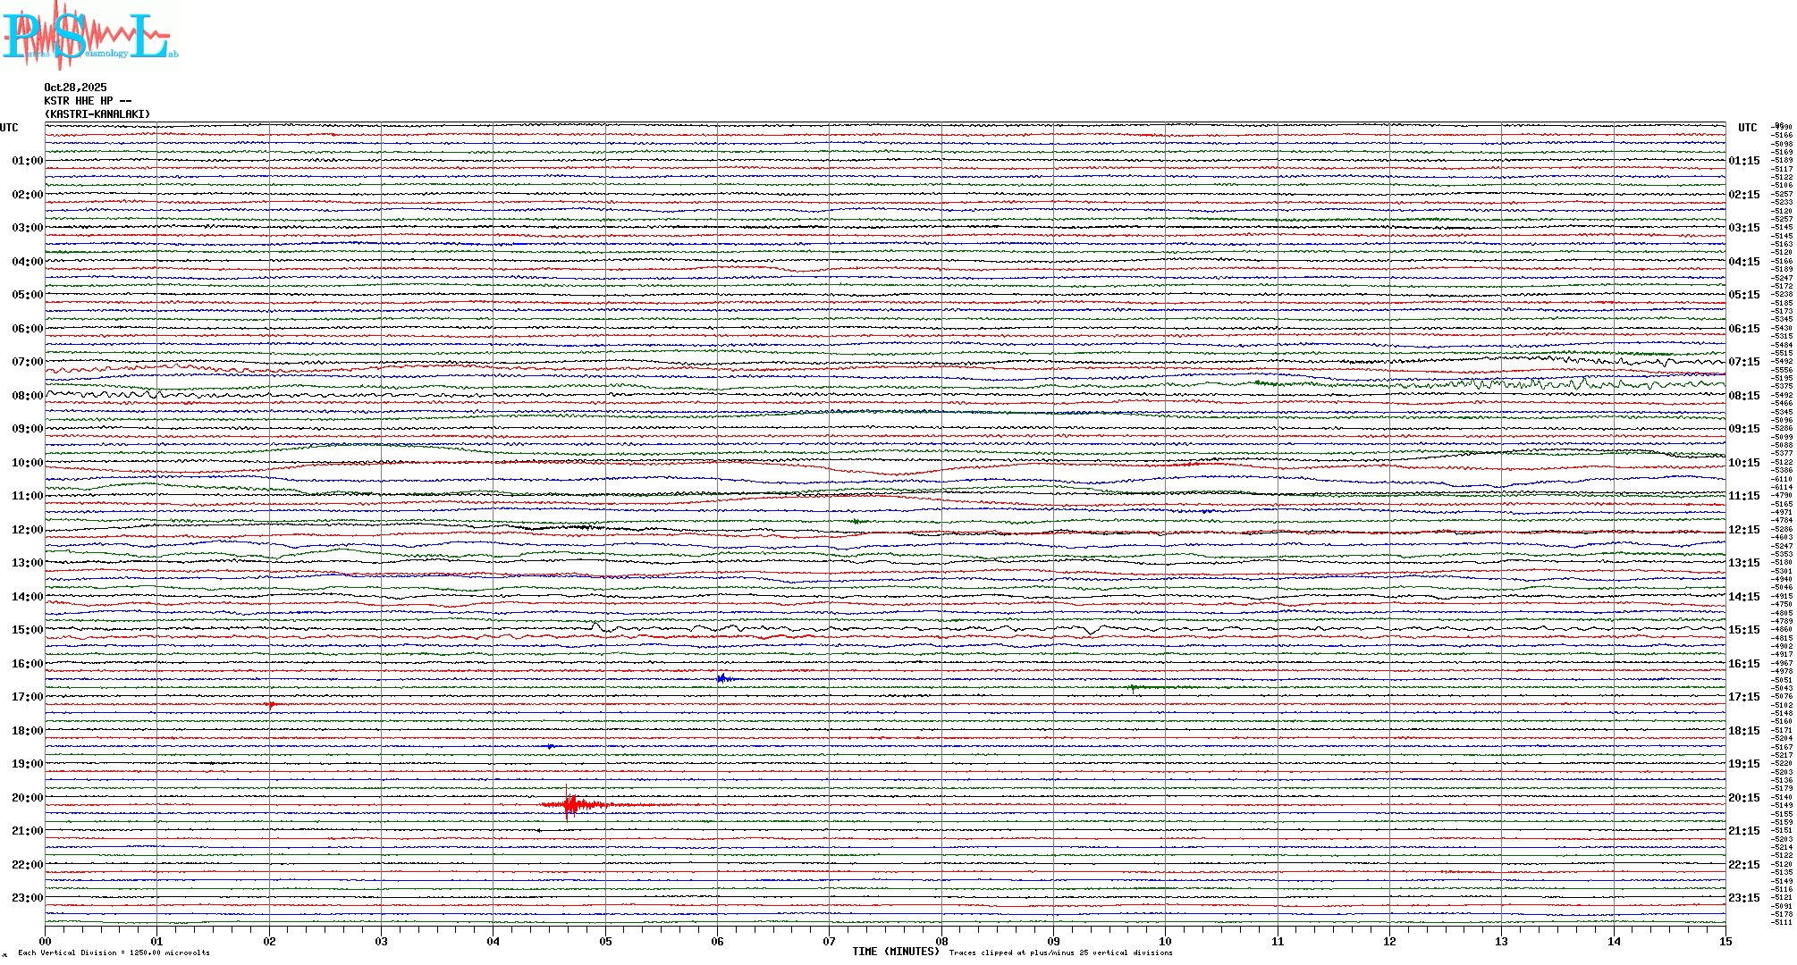This screenshot has height=965, width=1797.
Task: Click the PSL seismology lab logo
Action: pos(89,36)
